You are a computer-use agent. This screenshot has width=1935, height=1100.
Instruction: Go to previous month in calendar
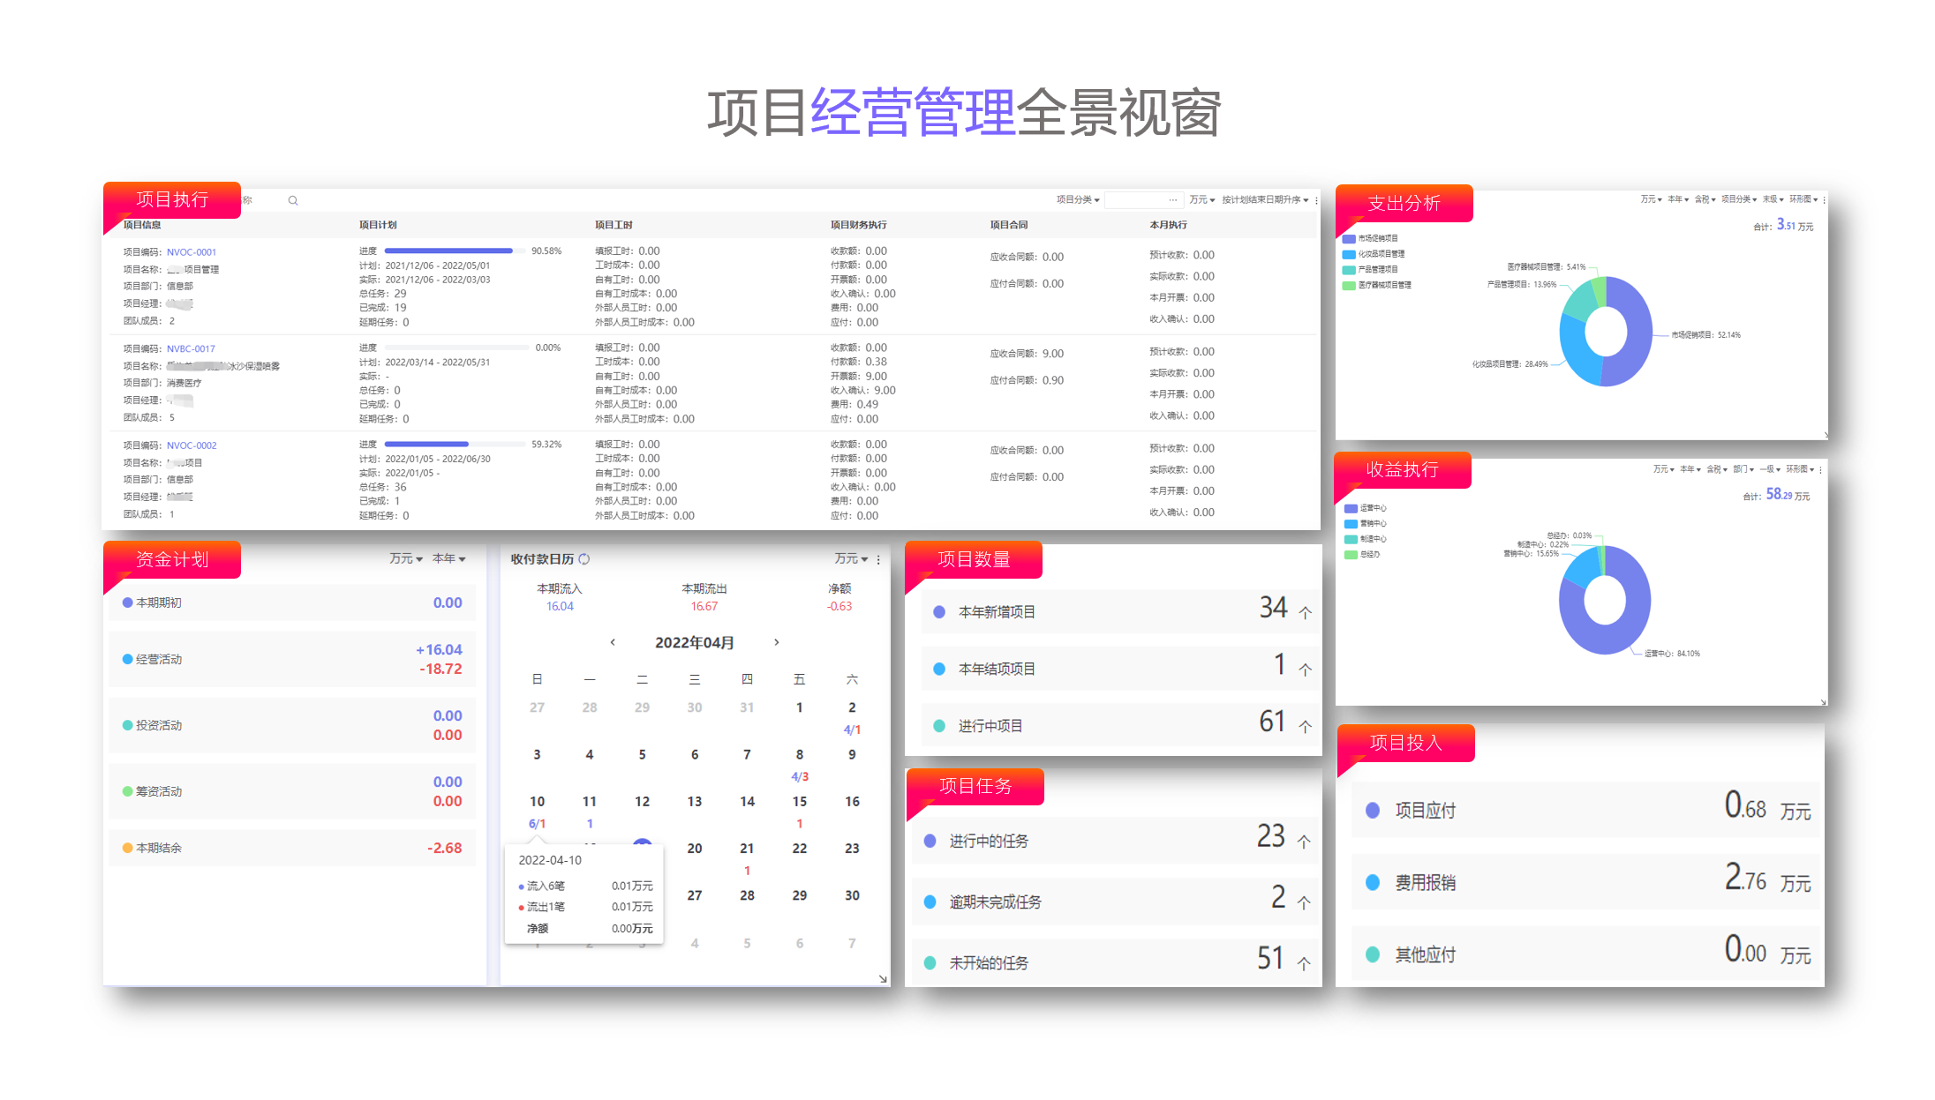(x=613, y=642)
